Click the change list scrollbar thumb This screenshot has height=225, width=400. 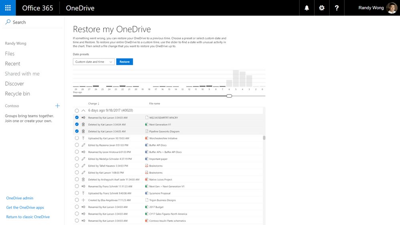(264, 138)
